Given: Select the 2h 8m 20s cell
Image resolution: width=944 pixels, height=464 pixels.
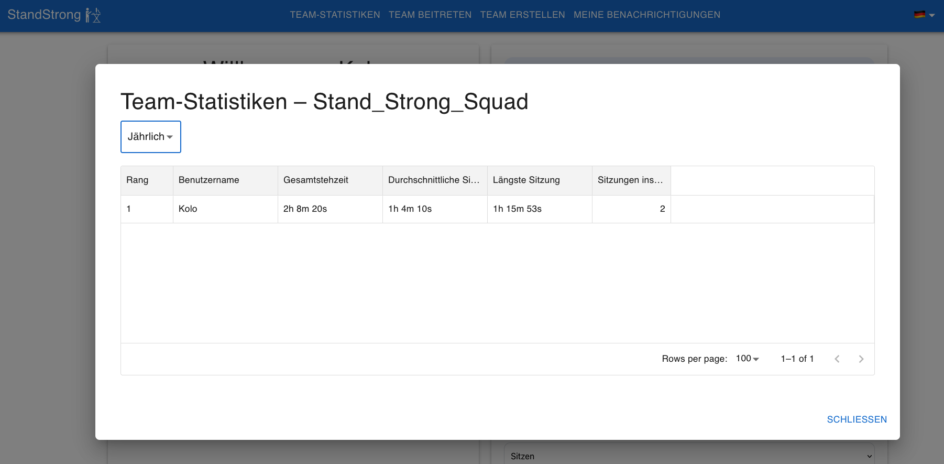Looking at the screenshot, I should tap(331, 209).
